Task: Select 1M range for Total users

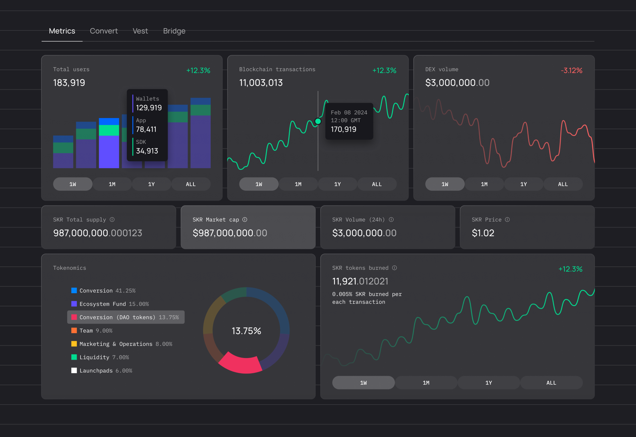Action: (x=112, y=184)
